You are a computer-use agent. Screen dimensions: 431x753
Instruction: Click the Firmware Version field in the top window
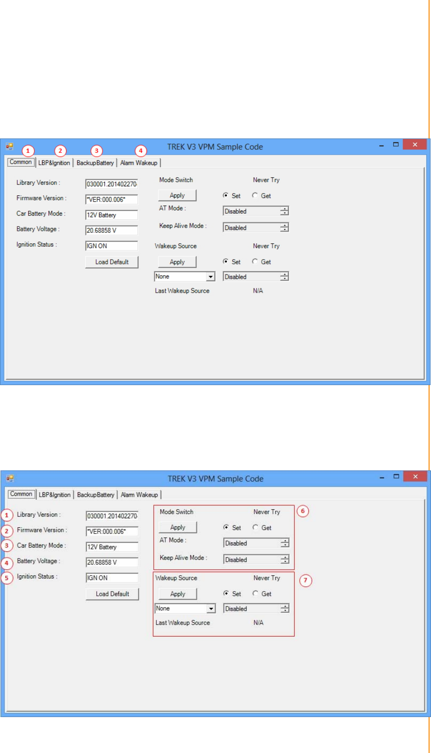(112, 199)
